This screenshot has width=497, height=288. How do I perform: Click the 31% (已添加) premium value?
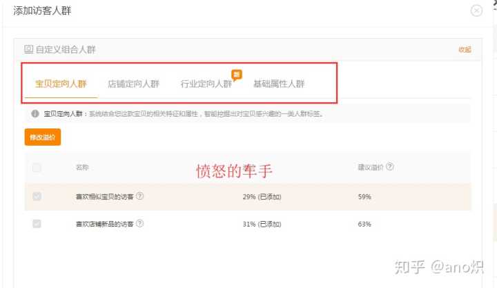tap(262, 224)
